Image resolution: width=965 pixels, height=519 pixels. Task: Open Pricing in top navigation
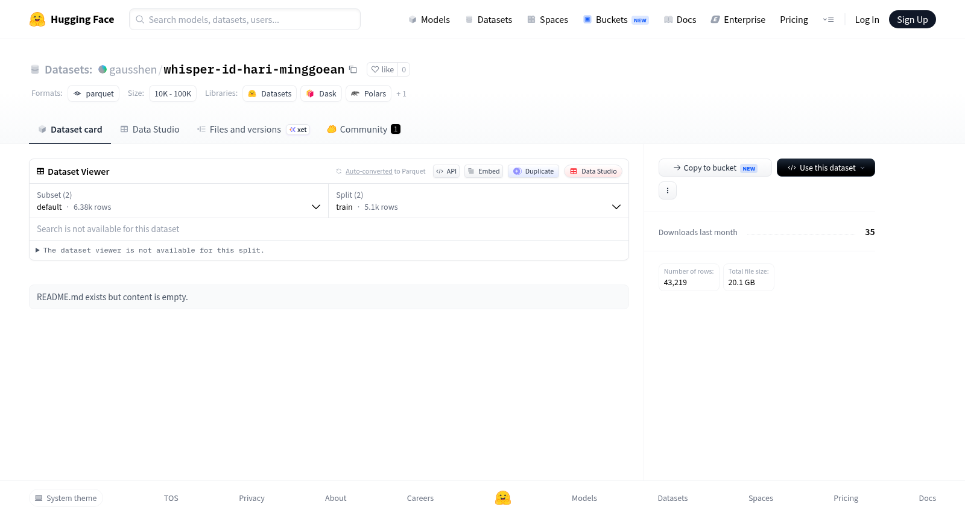[794, 19]
